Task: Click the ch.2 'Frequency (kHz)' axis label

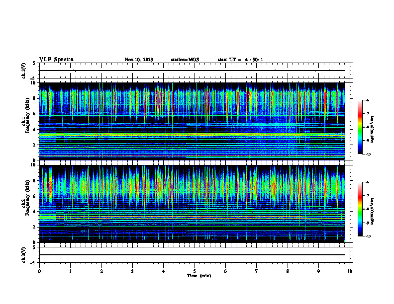Action: (27, 198)
